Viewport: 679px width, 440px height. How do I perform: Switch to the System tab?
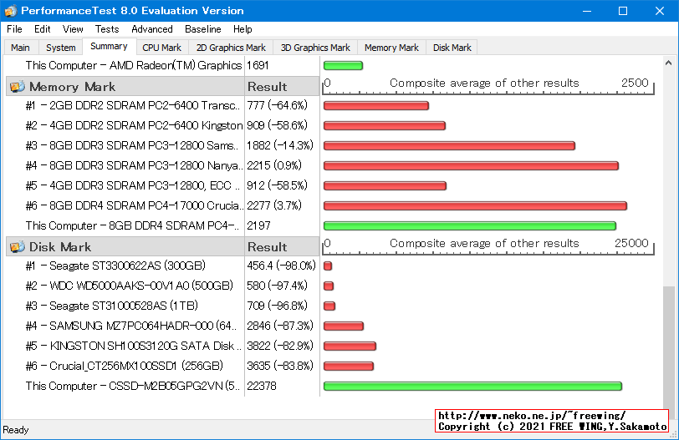(60, 48)
